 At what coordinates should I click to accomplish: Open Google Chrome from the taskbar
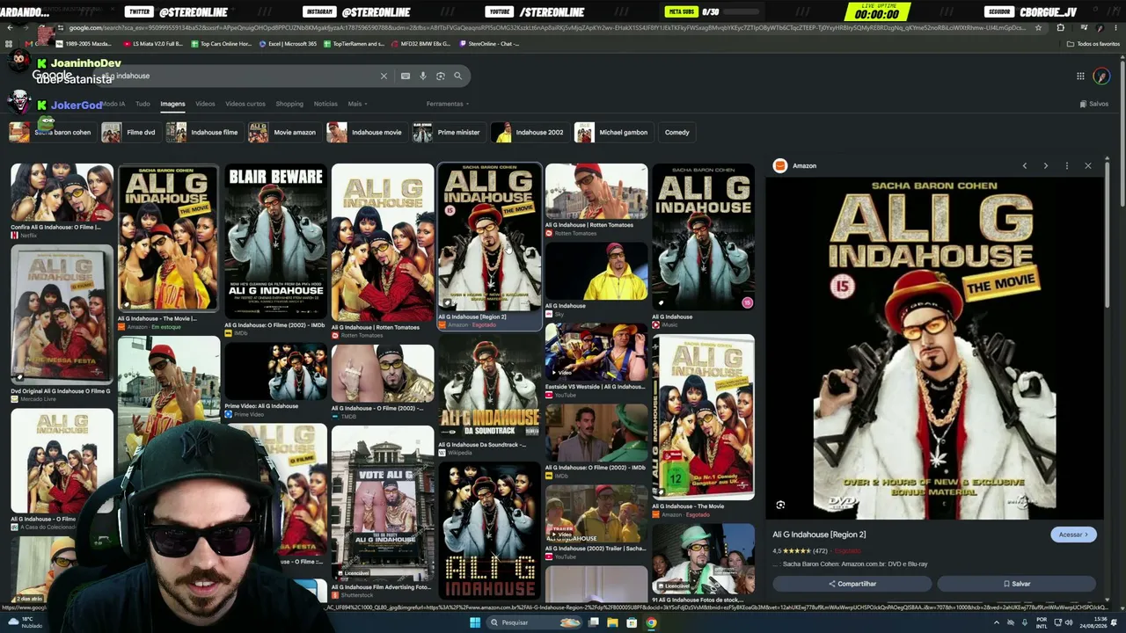click(651, 622)
